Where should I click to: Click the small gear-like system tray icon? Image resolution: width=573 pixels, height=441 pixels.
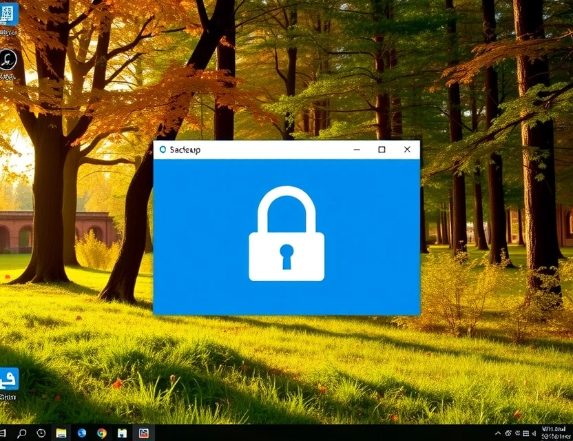(x=517, y=433)
